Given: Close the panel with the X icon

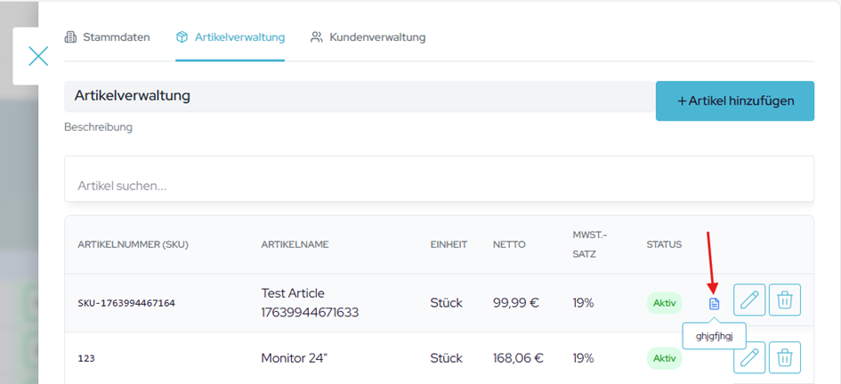Looking at the screenshot, I should (38, 56).
